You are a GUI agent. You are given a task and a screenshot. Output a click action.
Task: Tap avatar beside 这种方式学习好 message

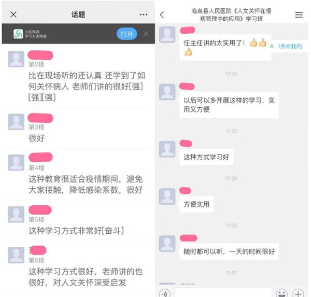(167, 149)
